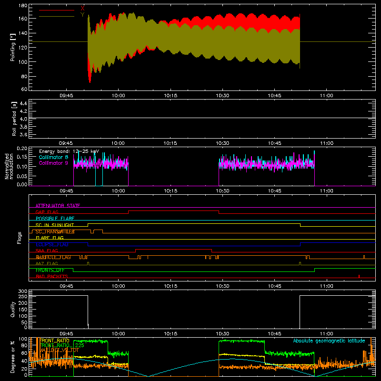Click the Roll period axis title
Image resolution: width=381 pixels, height=381 pixels.
click(14, 119)
